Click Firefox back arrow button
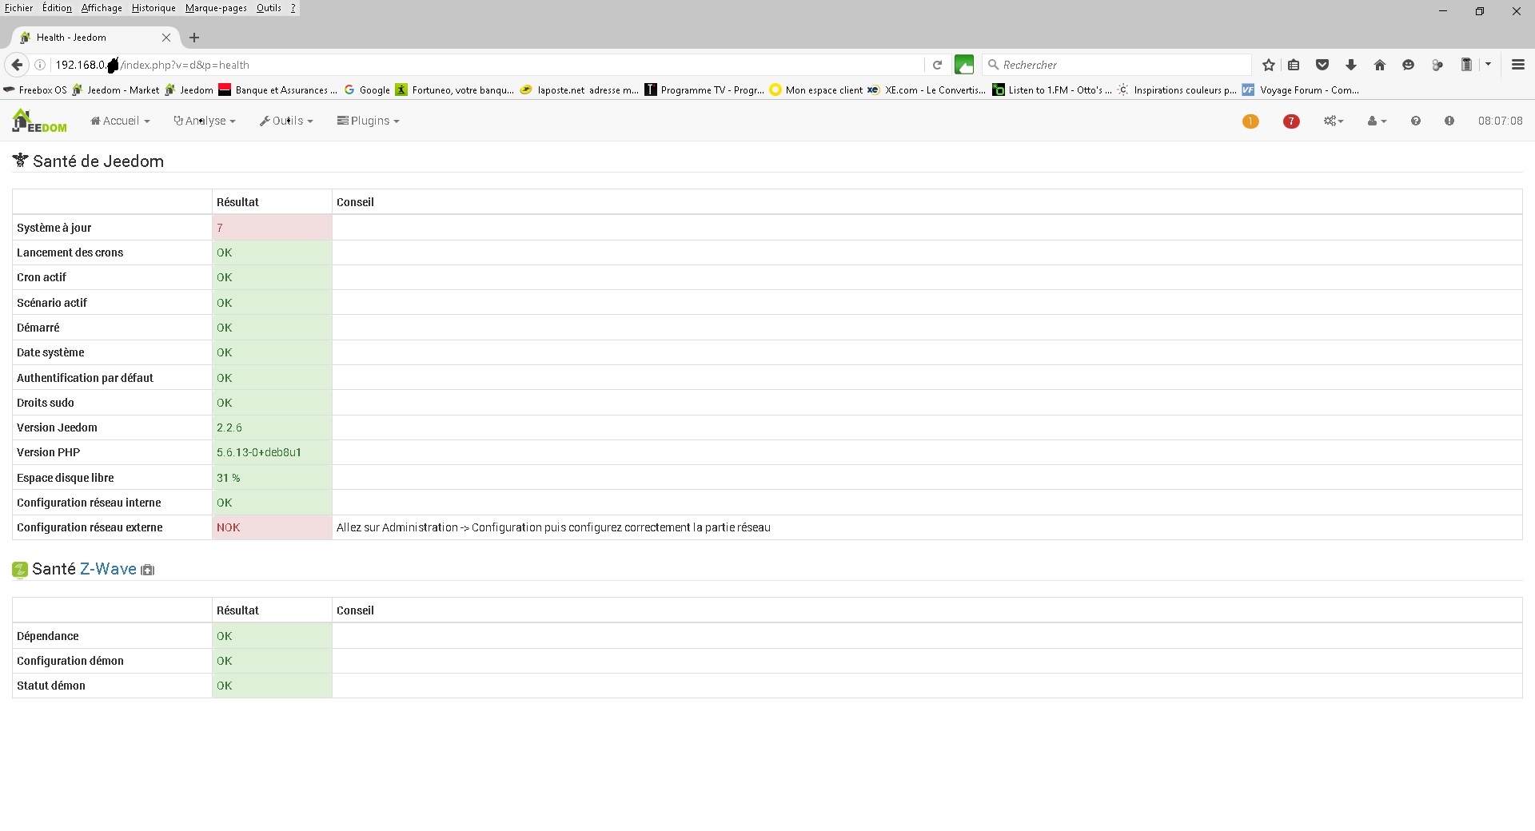This screenshot has width=1535, height=831. coord(17,65)
